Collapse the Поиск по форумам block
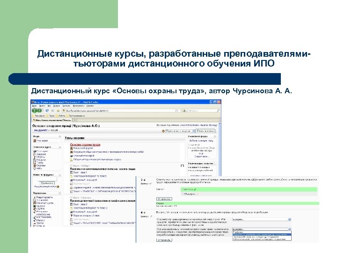 (x=60, y=175)
